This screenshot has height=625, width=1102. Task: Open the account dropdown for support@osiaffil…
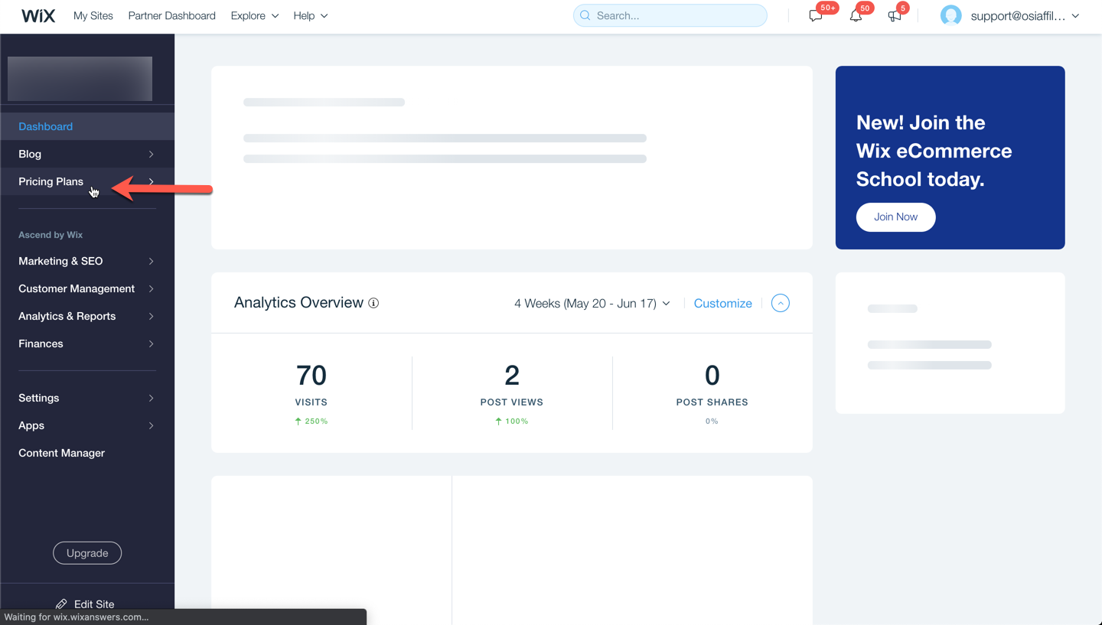point(1025,15)
